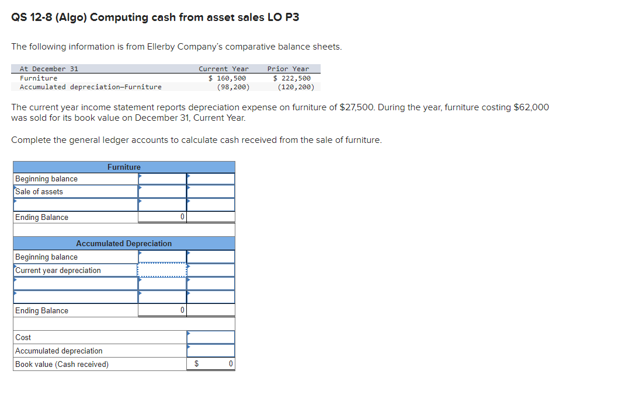Click the Accumulated Depreciation Ending Balance debit cell
The height and width of the screenshot is (406, 622).
click(x=162, y=310)
